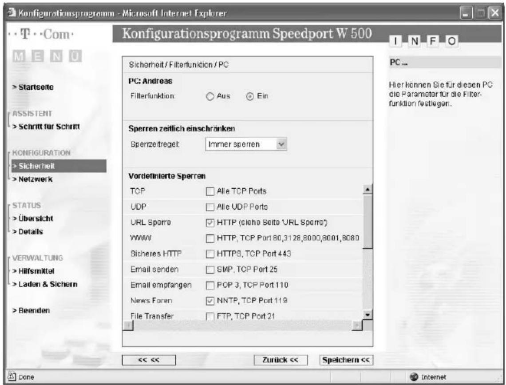Viewport: 506px width, 385px height.
Task: Close the Internet Explorer window
Action: pos(495,13)
